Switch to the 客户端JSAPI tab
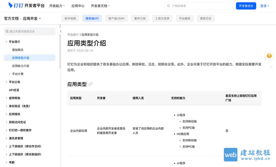 (x=116, y=18)
